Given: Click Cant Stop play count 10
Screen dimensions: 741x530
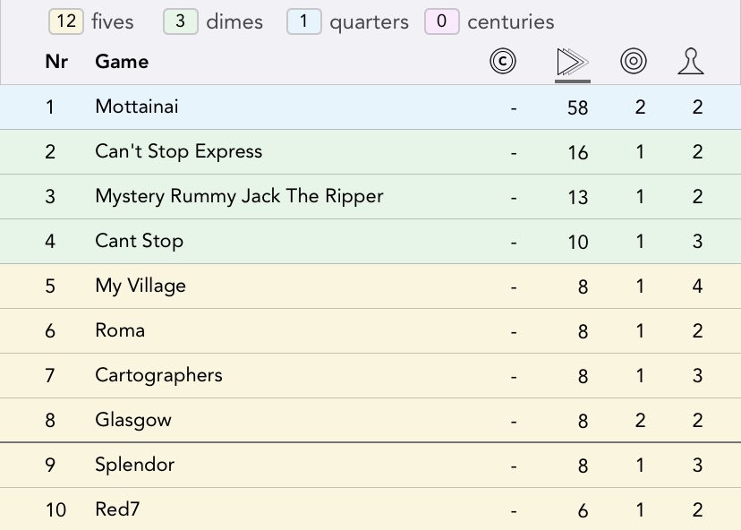Looking at the screenshot, I should [577, 242].
